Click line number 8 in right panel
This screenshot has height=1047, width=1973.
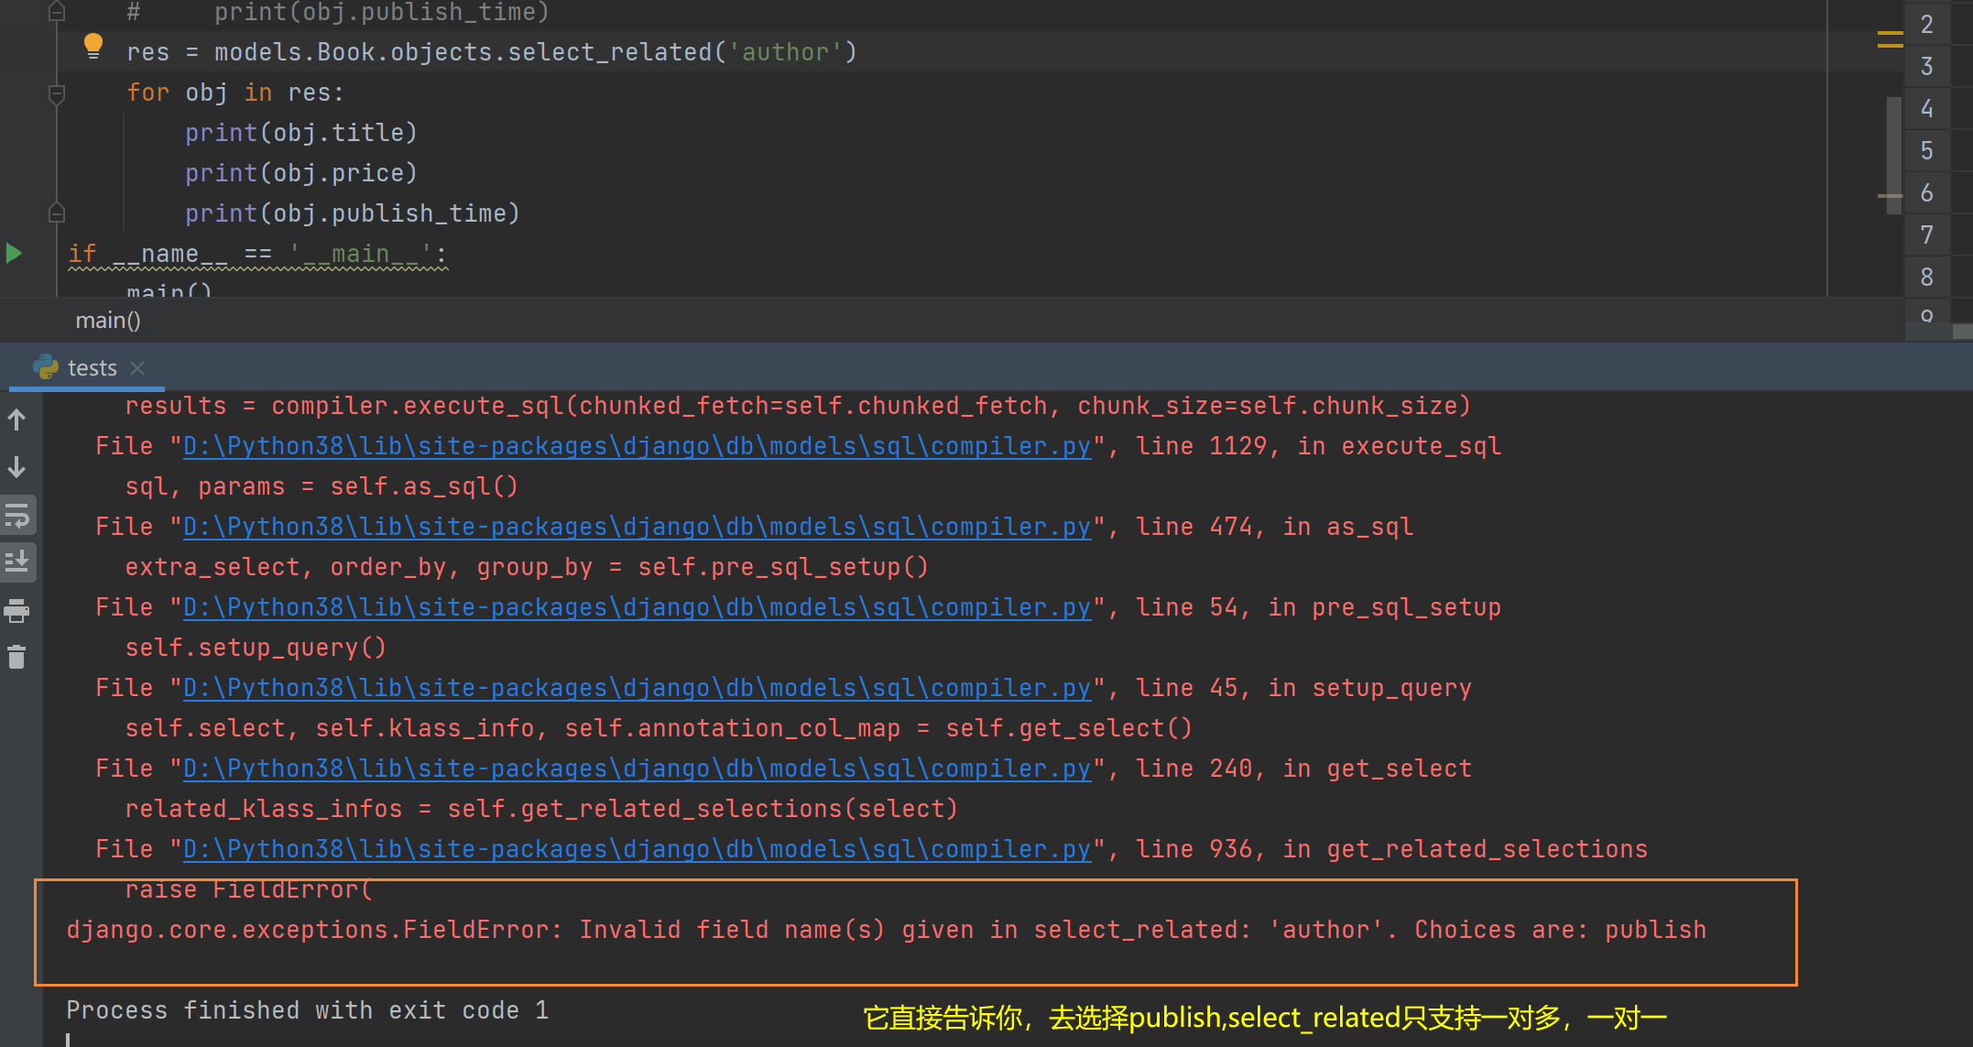click(1927, 277)
